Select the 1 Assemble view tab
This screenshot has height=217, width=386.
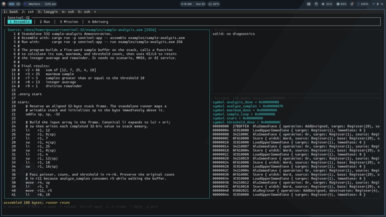point(20,22)
